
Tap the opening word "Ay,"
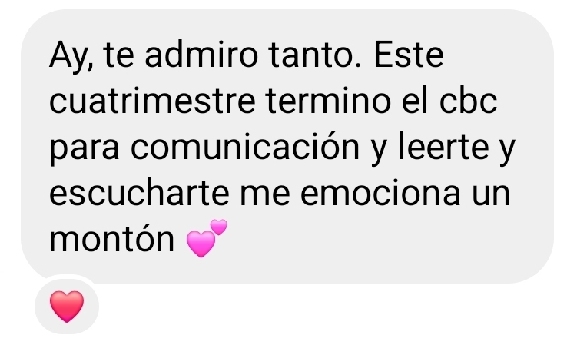pos(71,57)
